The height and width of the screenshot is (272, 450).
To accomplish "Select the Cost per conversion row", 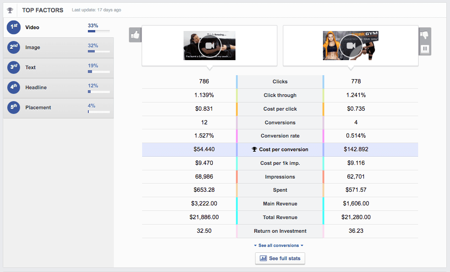I will point(280,149).
